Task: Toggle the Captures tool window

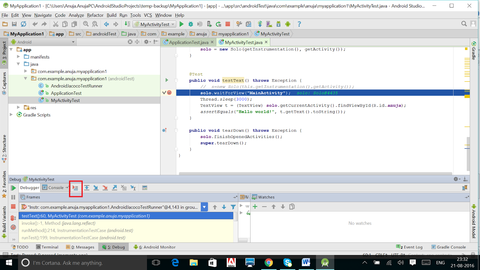Action: (4, 83)
